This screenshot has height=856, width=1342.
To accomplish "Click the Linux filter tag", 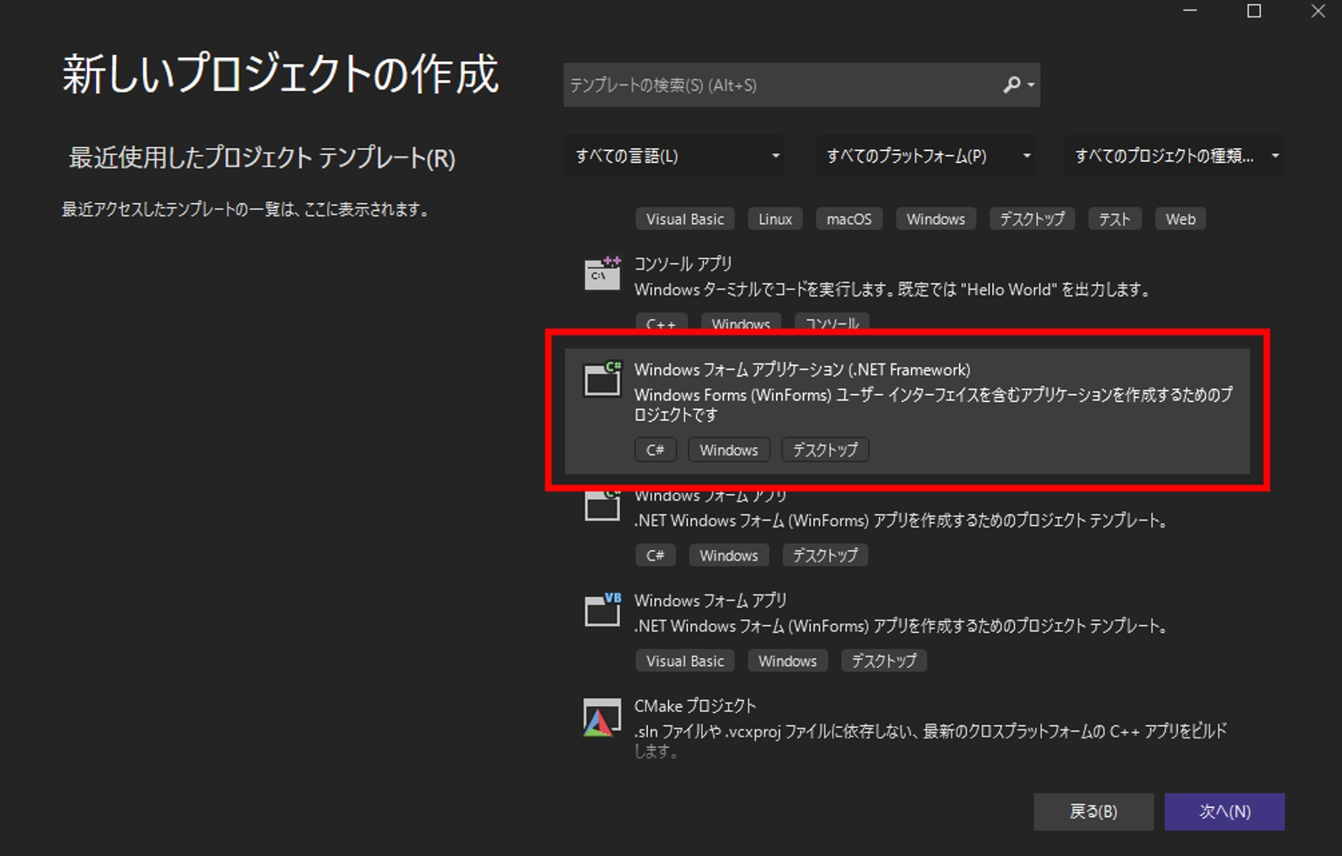I will (775, 219).
